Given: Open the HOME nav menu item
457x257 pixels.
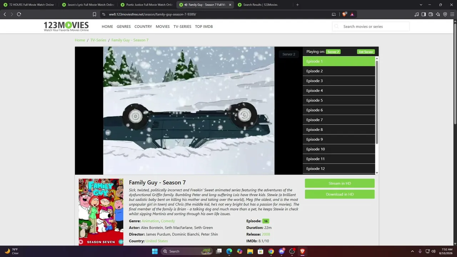Looking at the screenshot, I should click(107, 26).
